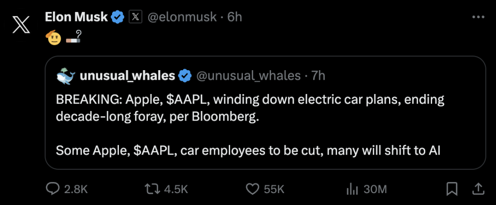Click the unusual_whales whale avatar
This screenshot has width=496, height=205.
pos(65,76)
